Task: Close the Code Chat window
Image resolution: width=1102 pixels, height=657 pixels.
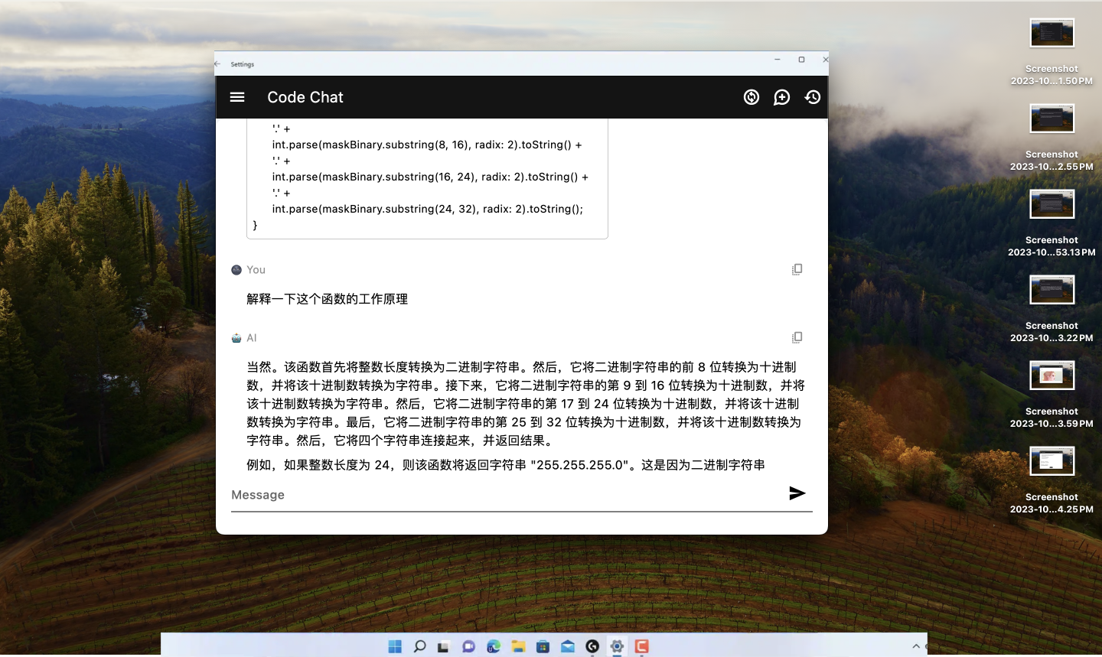Action: coord(825,60)
